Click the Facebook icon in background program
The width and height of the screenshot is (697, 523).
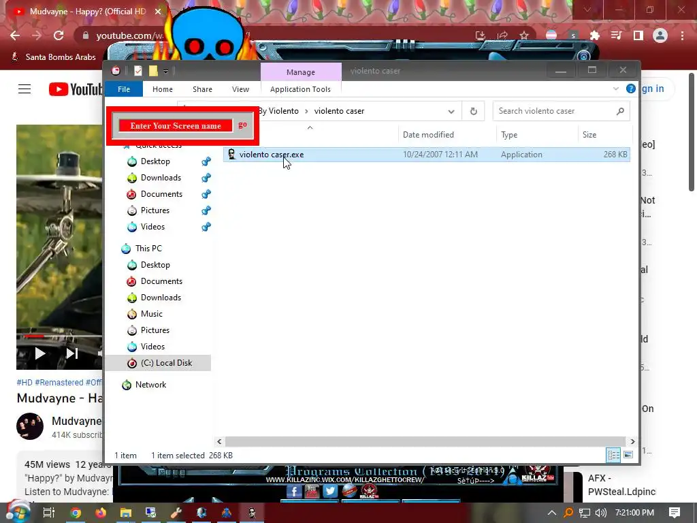(294, 492)
